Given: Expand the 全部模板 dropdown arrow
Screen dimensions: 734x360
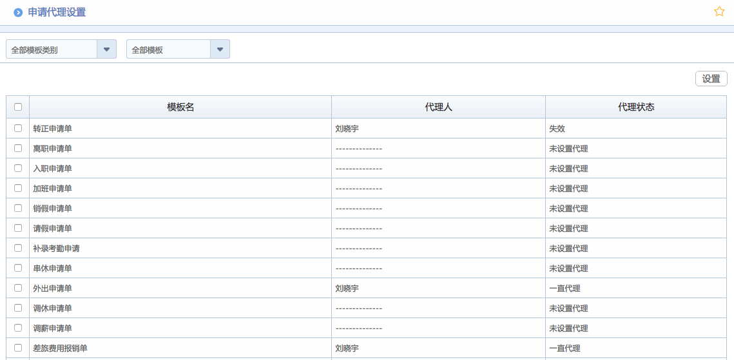Looking at the screenshot, I should pyautogui.click(x=220, y=50).
